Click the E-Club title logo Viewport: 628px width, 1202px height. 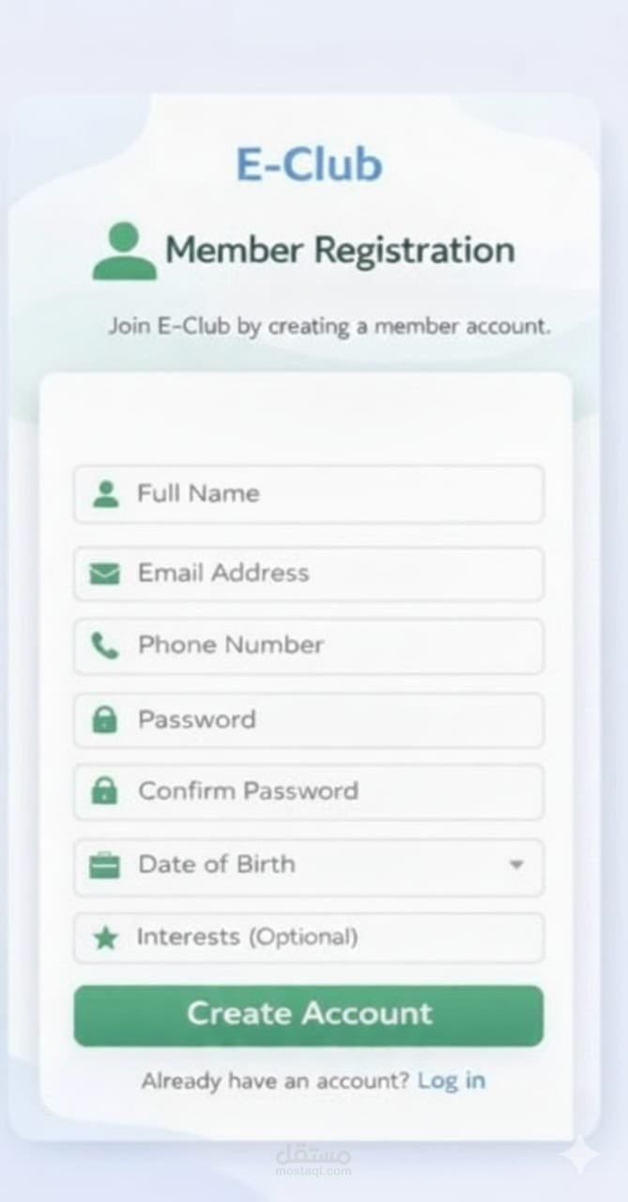click(309, 164)
